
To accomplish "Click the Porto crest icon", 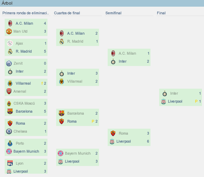I will [x=10, y=143].
